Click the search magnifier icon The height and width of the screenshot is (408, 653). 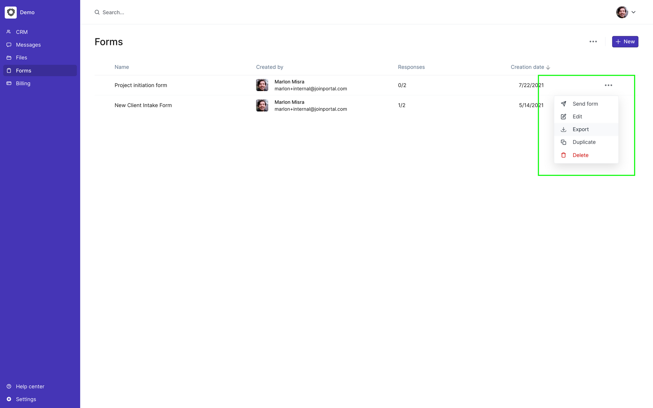(x=97, y=12)
